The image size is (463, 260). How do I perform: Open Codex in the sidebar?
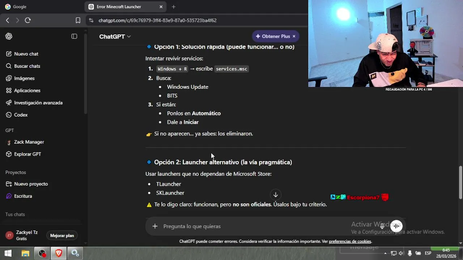coord(21,115)
